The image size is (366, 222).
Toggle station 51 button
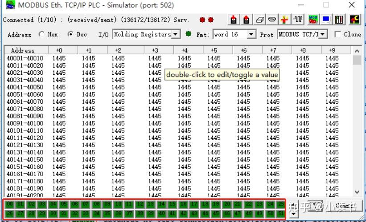281,214
